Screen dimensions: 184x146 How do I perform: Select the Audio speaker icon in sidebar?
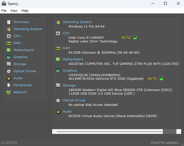[x=9, y=78]
